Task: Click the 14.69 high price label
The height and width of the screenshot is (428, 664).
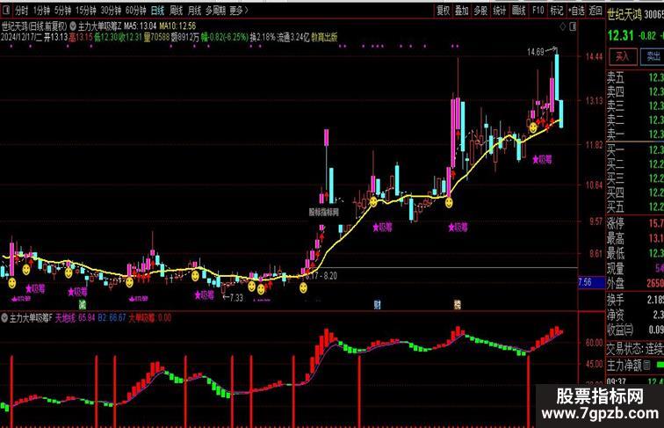Action: tap(536, 52)
